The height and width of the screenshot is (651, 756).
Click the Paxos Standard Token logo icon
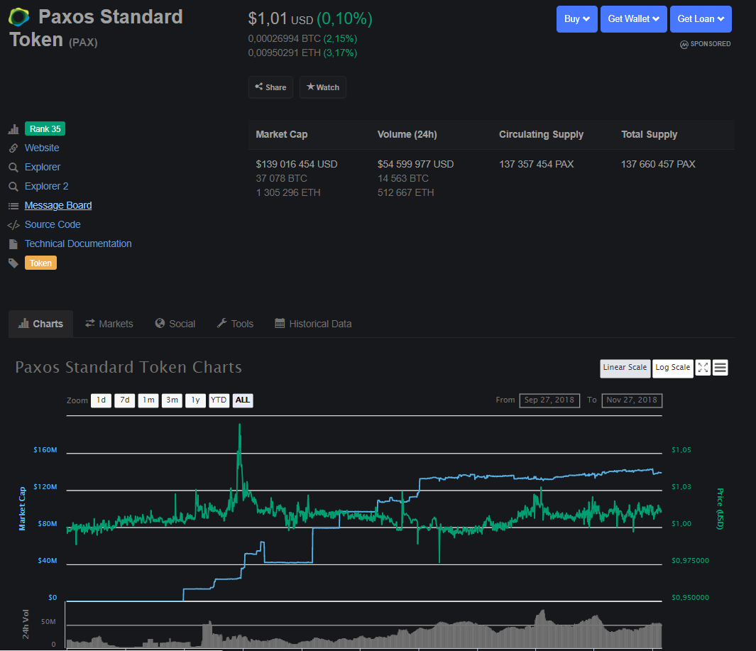pos(19,18)
